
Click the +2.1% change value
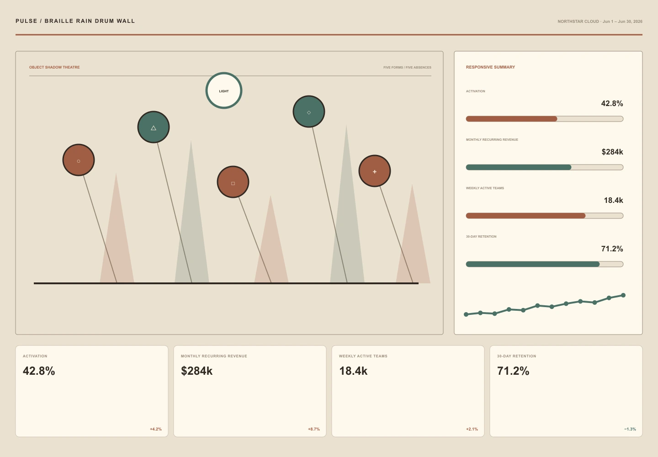[x=472, y=429]
